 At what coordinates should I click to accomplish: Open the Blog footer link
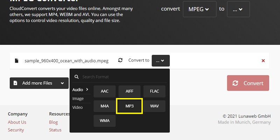[54, 122]
